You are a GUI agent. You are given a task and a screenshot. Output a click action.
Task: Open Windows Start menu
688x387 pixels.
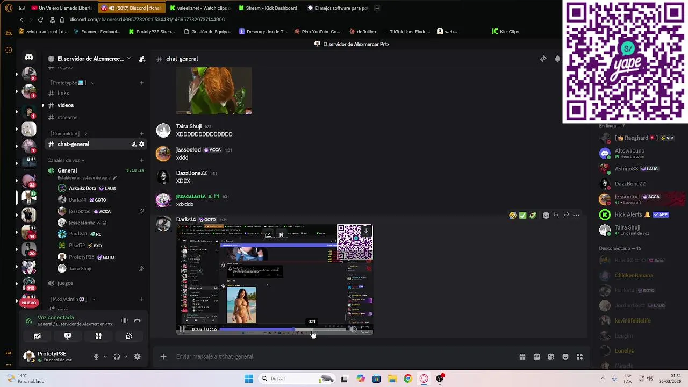click(x=248, y=378)
